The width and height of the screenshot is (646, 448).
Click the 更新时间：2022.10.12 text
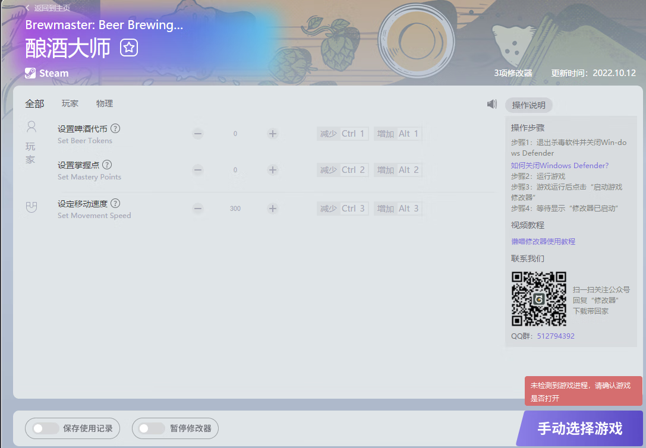(x=594, y=73)
